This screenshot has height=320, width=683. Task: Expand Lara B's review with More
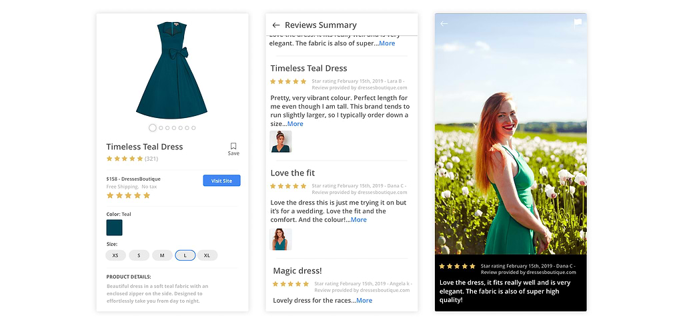click(295, 124)
